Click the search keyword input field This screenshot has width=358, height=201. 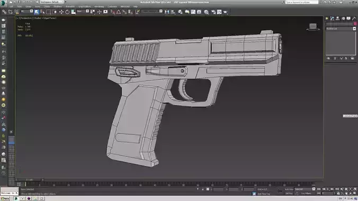point(302,2)
